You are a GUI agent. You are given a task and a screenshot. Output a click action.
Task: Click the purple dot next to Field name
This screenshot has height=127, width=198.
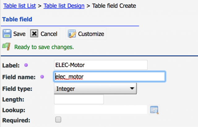point(42,77)
